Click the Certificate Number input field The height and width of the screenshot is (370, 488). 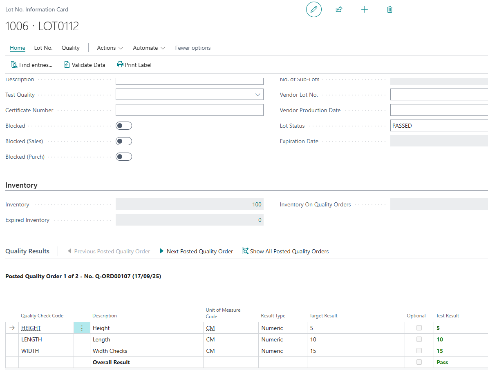(189, 110)
